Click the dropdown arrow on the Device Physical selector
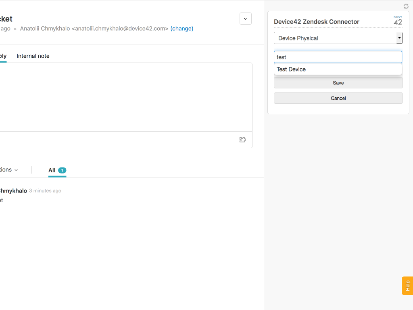The width and height of the screenshot is (413, 310). pyautogui.click(x=399, y=38)
